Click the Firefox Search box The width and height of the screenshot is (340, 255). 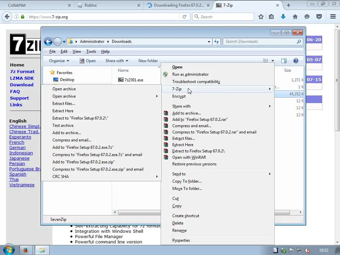[223, 17]
